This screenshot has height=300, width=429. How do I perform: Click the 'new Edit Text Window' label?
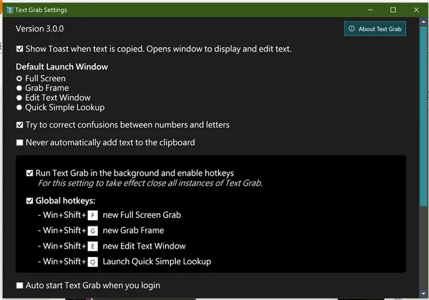pyautogui.click(x=144, y=246)
